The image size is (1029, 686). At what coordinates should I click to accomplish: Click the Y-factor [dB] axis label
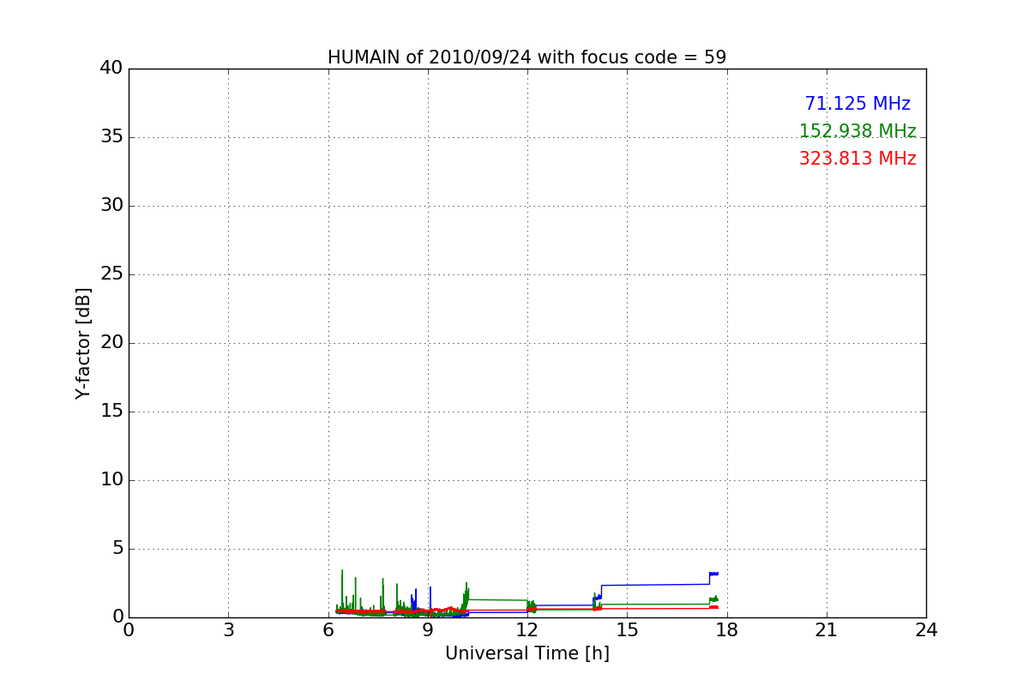click(x=83, y=343)
